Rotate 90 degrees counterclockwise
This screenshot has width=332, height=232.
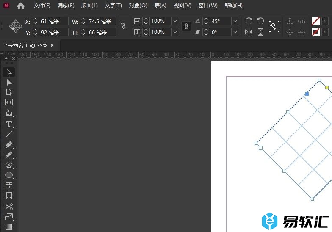(x=260, y=21)
